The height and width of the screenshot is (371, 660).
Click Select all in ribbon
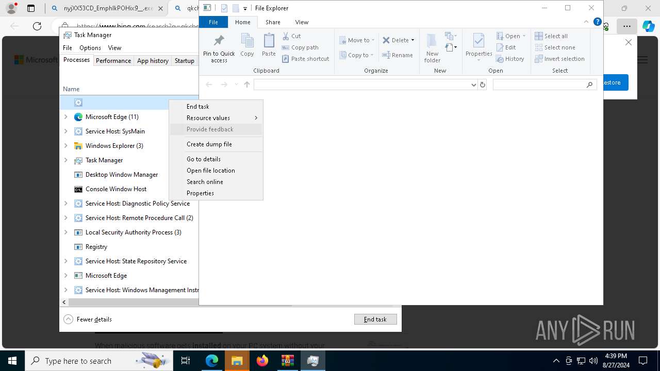[x=551, y=36]
